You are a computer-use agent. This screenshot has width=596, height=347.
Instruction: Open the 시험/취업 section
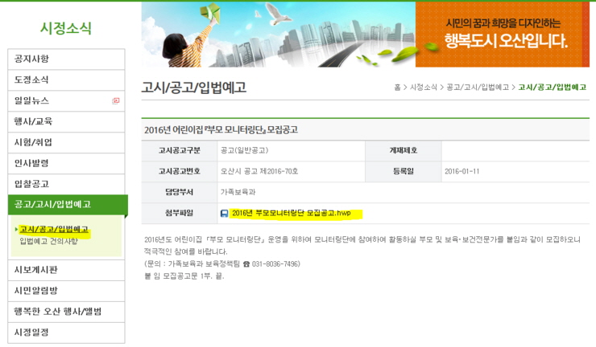(x=33, y=143)
